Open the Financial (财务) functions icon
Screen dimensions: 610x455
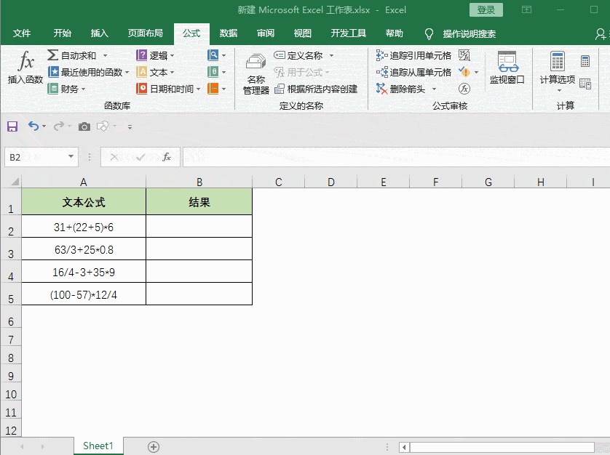coord(52,89)
